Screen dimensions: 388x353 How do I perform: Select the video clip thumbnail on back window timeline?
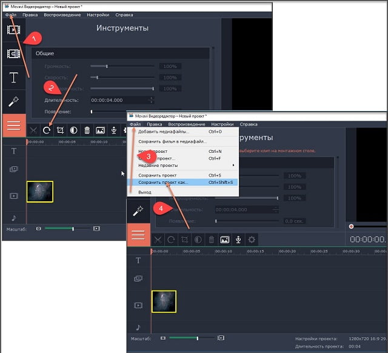[40, 192]
